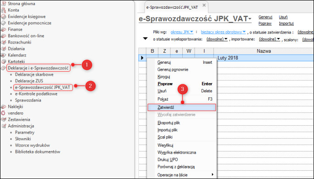
Task: Click the W column header
Action: click(189, 51)
